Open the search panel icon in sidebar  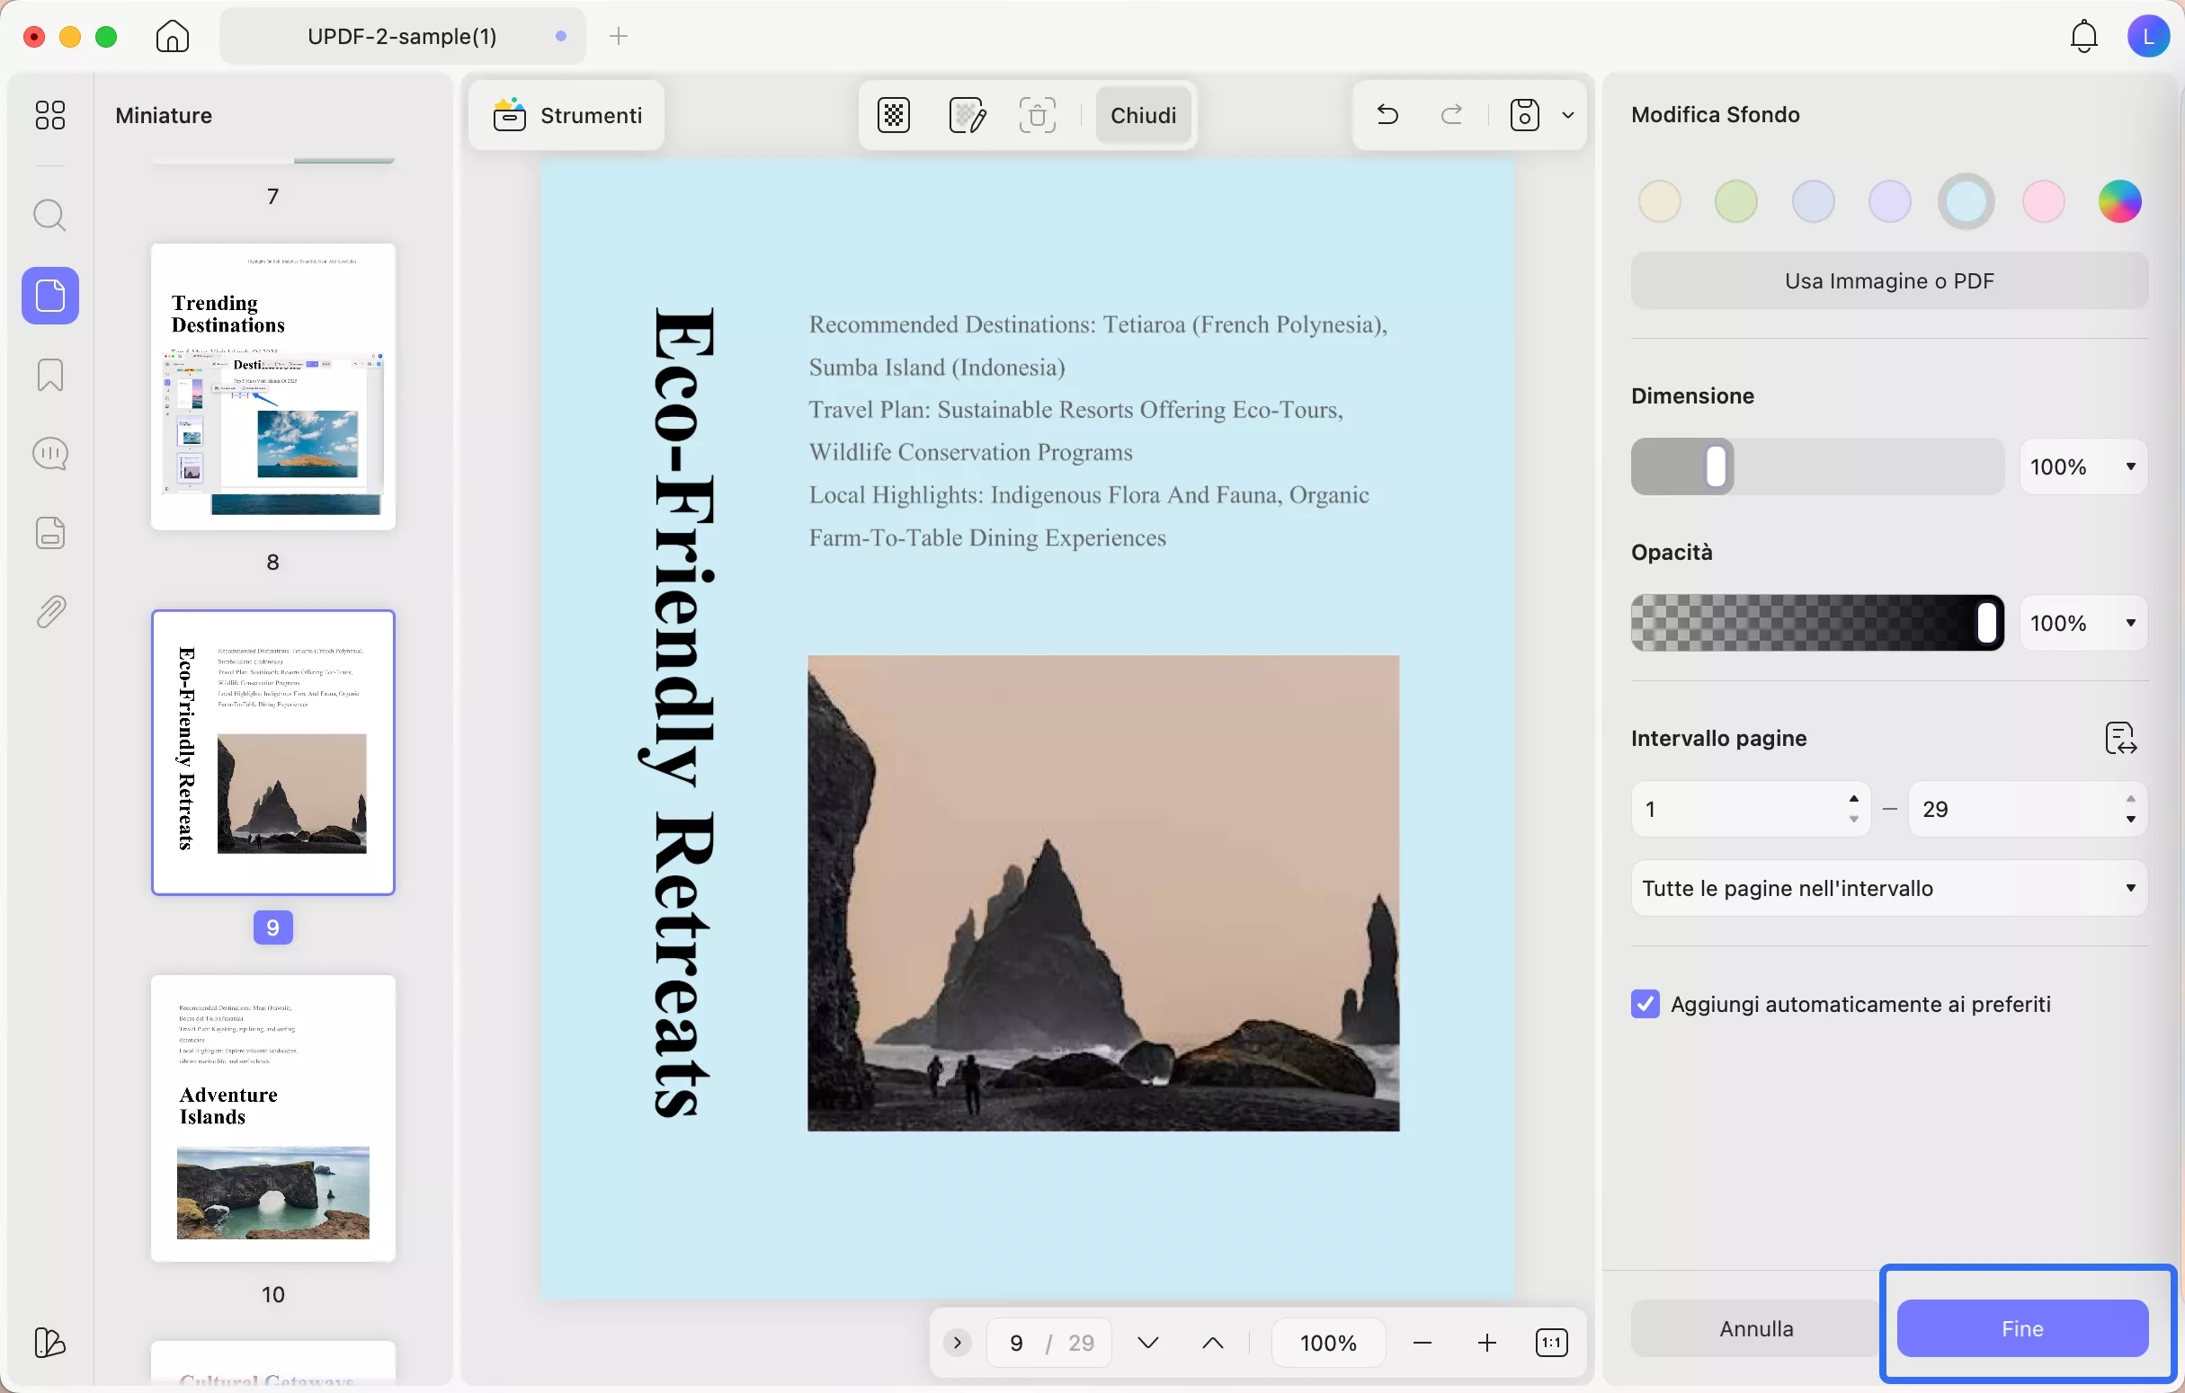point(50,216)
